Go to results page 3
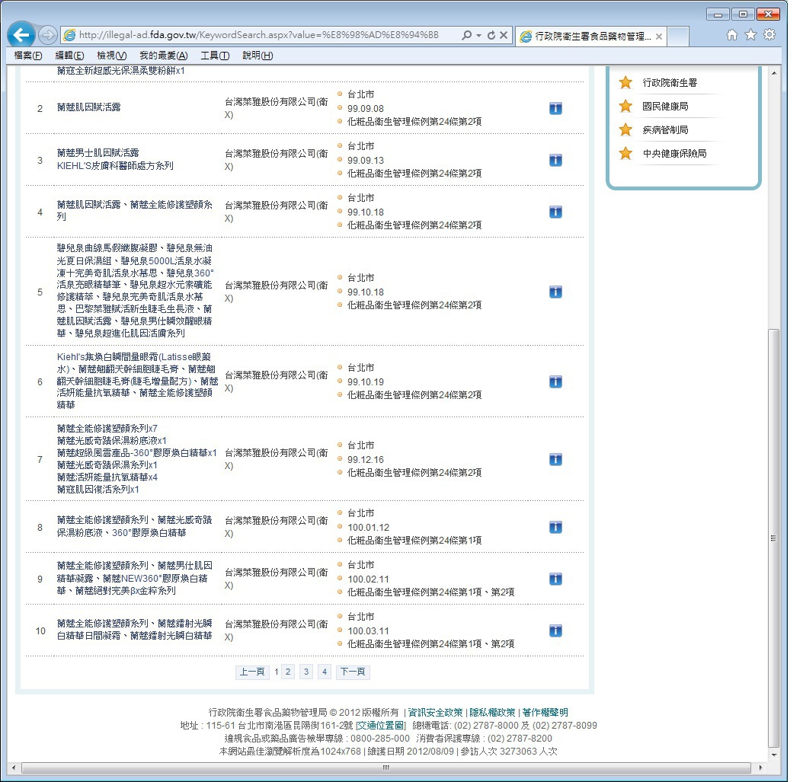Viewport: 803px width, 782px height. tap(306, 672)
